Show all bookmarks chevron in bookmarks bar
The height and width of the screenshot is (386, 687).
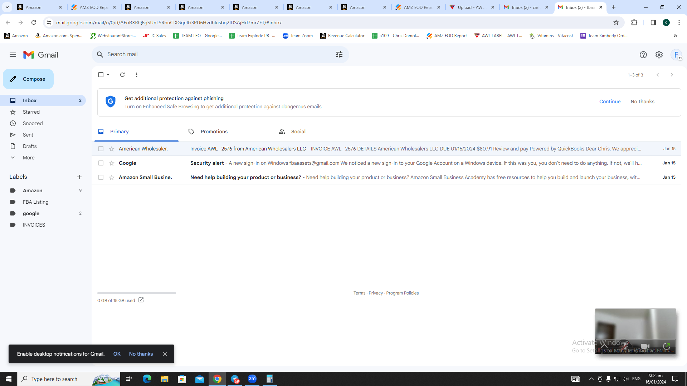click(676, 36)
